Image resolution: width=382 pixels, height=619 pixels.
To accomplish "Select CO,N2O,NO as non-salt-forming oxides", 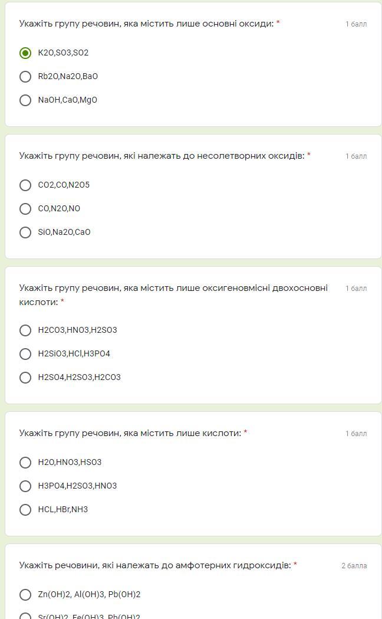I will 25,209.
